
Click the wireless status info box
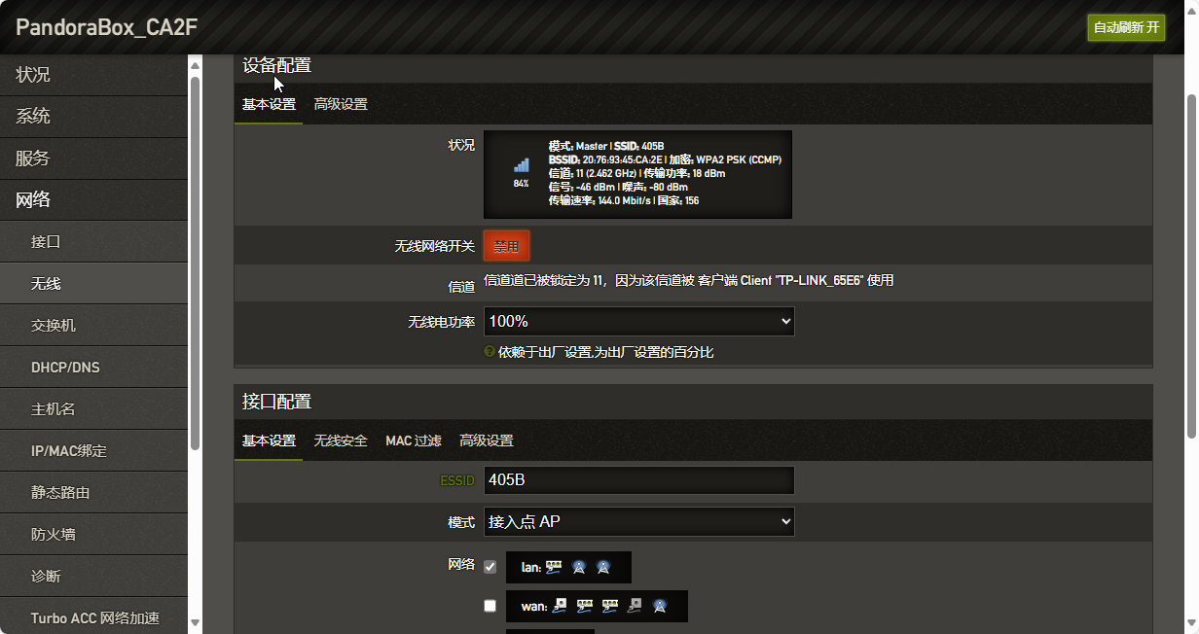point(637,174)
